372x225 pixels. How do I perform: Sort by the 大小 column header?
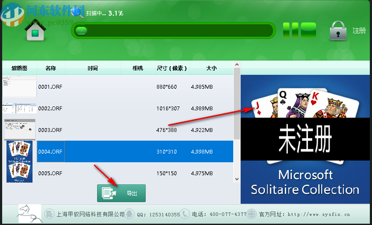[212, 68]
